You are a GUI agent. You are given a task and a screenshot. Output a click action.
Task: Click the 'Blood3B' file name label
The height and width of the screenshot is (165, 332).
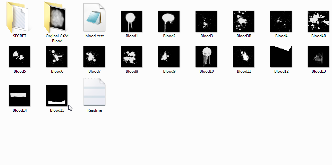coord(244,36)
